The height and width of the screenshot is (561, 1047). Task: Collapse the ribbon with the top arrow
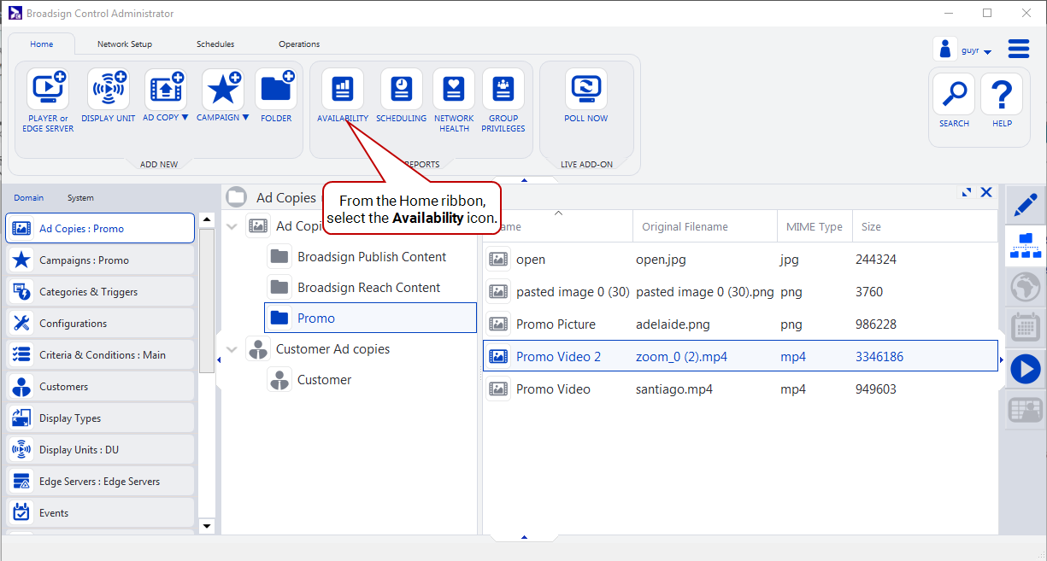point(524,180)
